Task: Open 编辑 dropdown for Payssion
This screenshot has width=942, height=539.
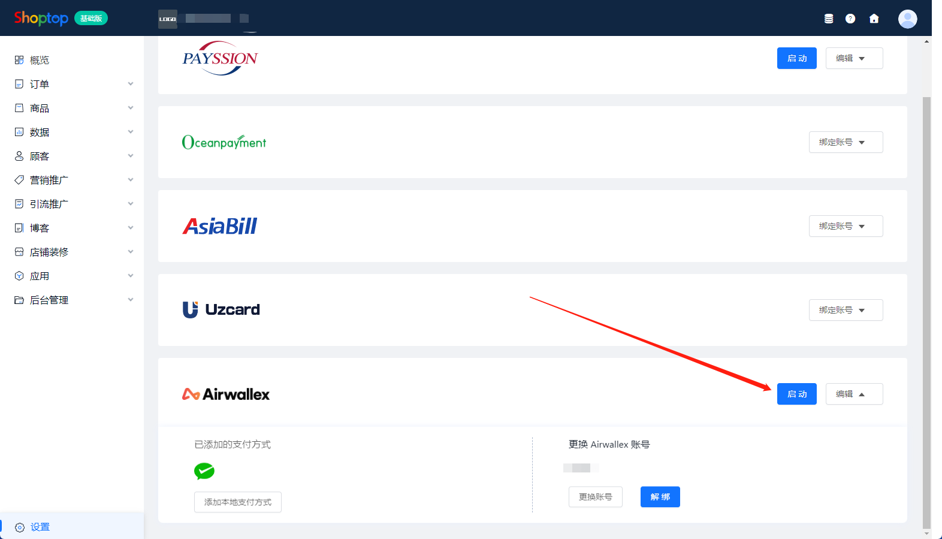Action: pyautogui.click(x=854, y=58)
